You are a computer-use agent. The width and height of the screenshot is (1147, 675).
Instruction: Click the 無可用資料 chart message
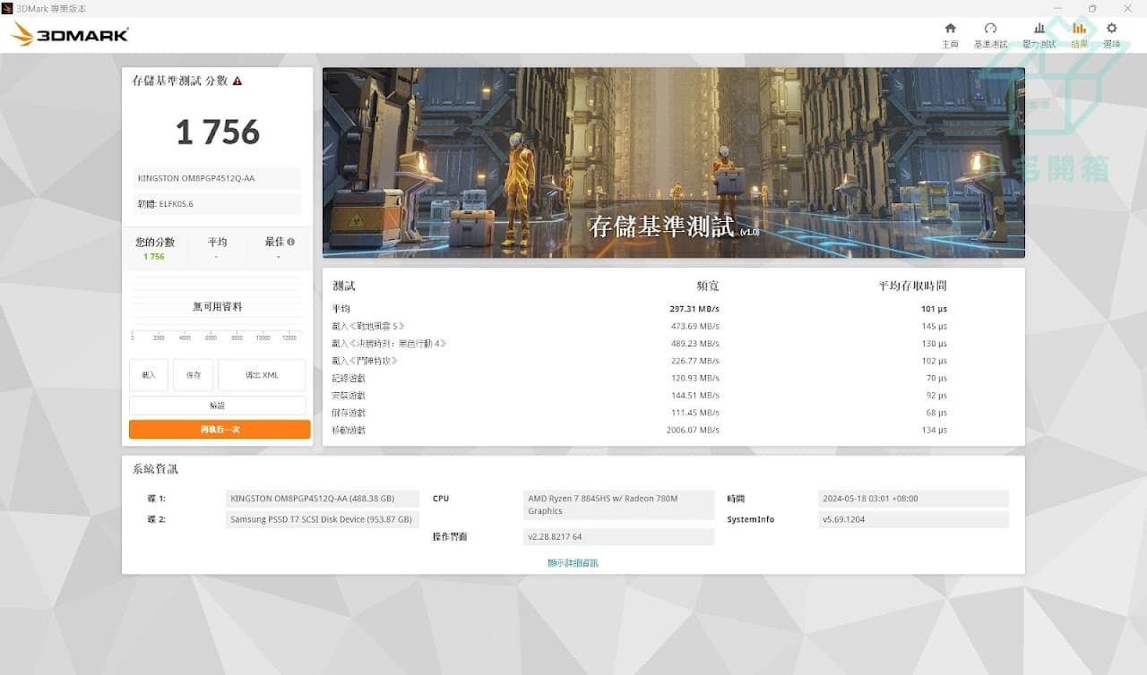pyautogui.click(x=218, y=307)
